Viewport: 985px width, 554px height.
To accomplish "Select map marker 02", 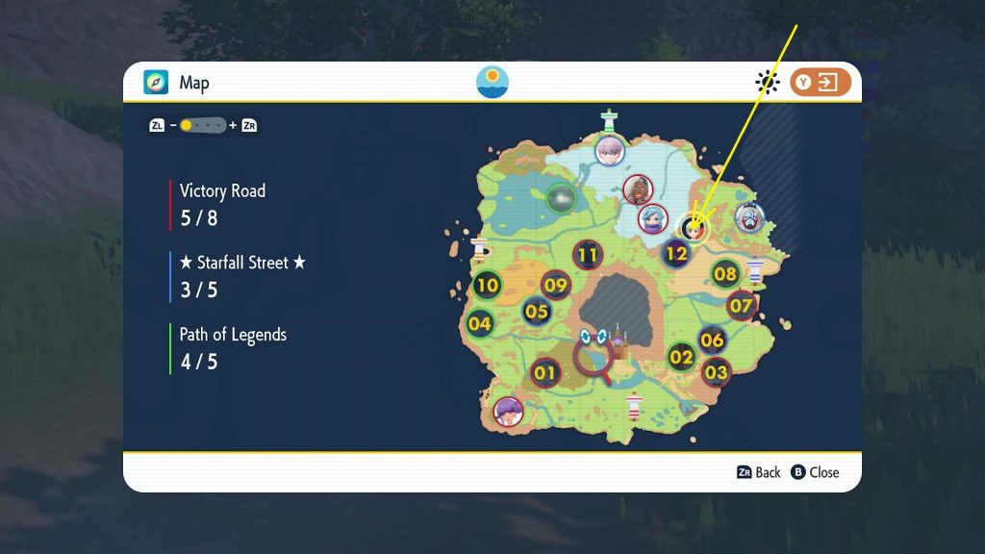I will click(681, 358).
